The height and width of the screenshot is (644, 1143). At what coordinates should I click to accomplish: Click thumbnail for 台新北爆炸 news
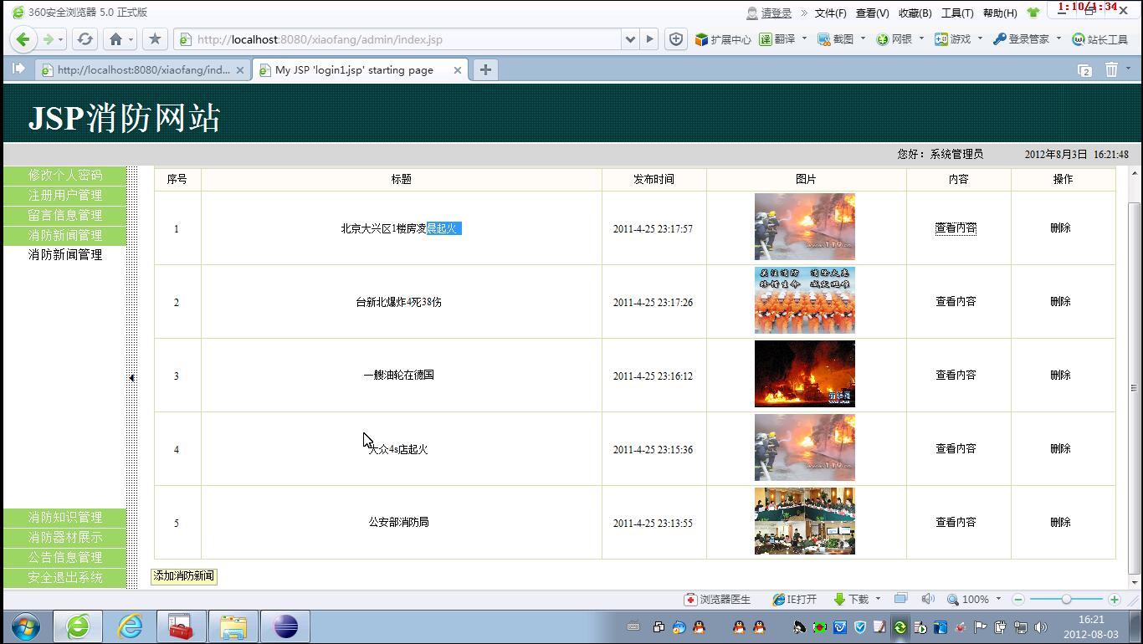click(x=805, y=300)
